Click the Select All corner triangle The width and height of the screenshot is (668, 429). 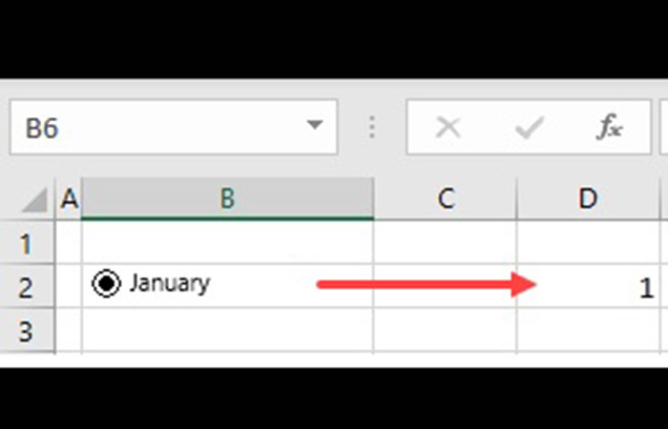(x=34, y=200)
